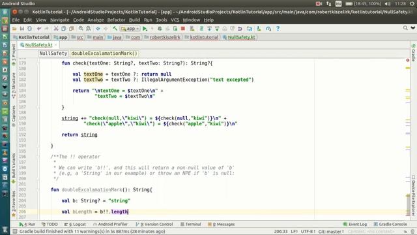Viewport: 417px width, 235px height.
Task: Click the kotlintutorial breadcrumb folder
Action: (x=201, y=37)
